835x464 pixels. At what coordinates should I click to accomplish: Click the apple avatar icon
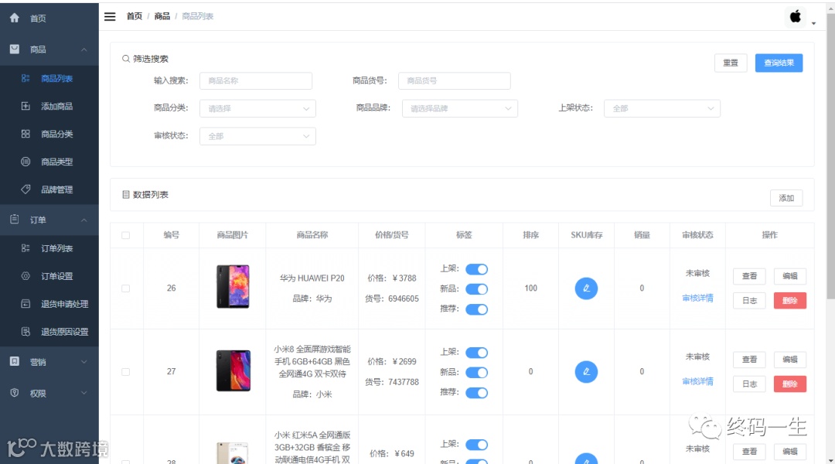(795, 16)
